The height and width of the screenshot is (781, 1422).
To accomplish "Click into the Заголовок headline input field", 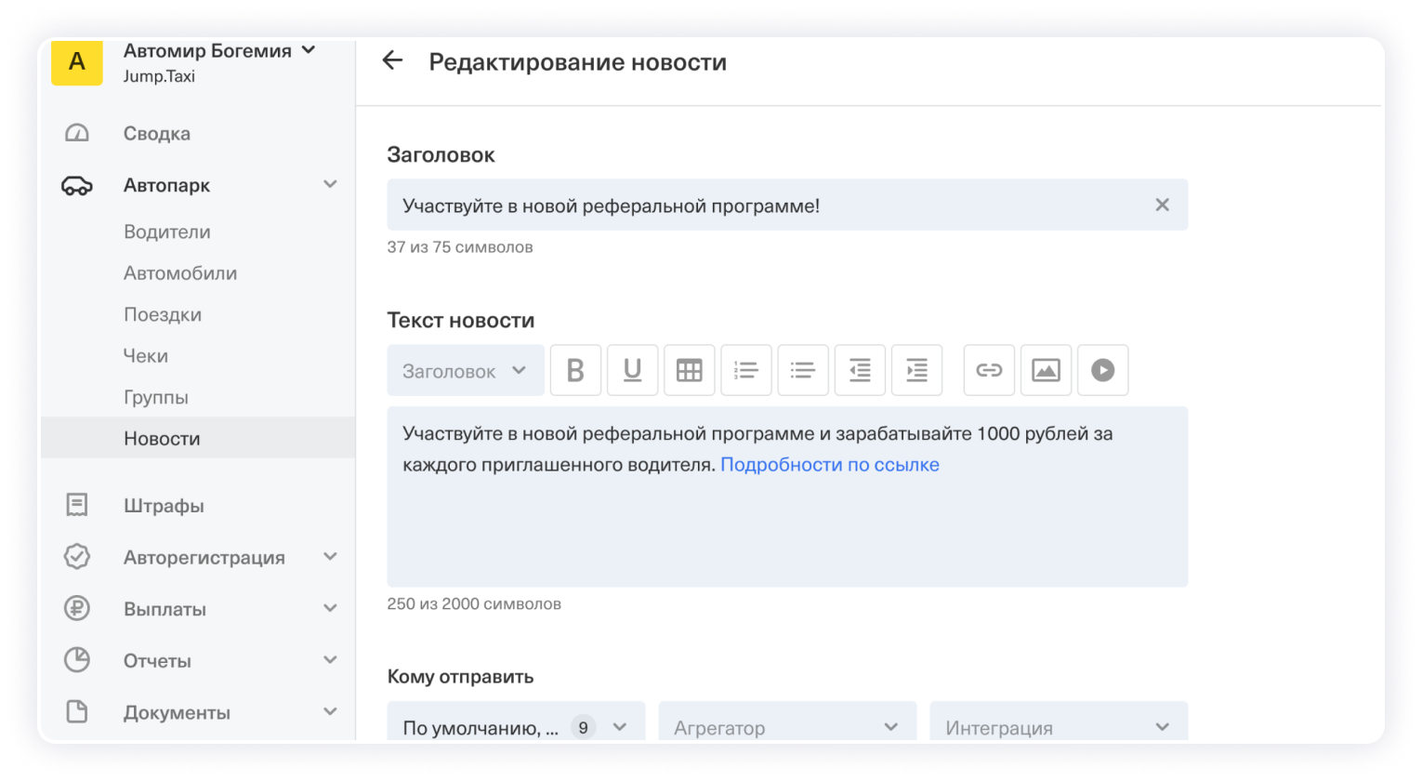I will click(x=762, y=205).
